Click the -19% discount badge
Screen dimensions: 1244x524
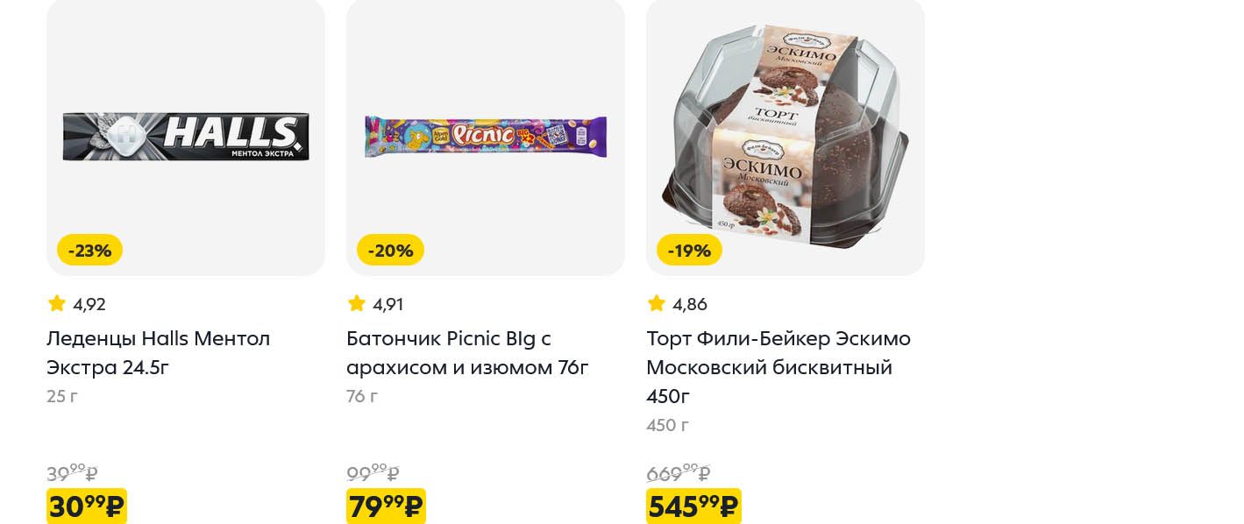689,251
